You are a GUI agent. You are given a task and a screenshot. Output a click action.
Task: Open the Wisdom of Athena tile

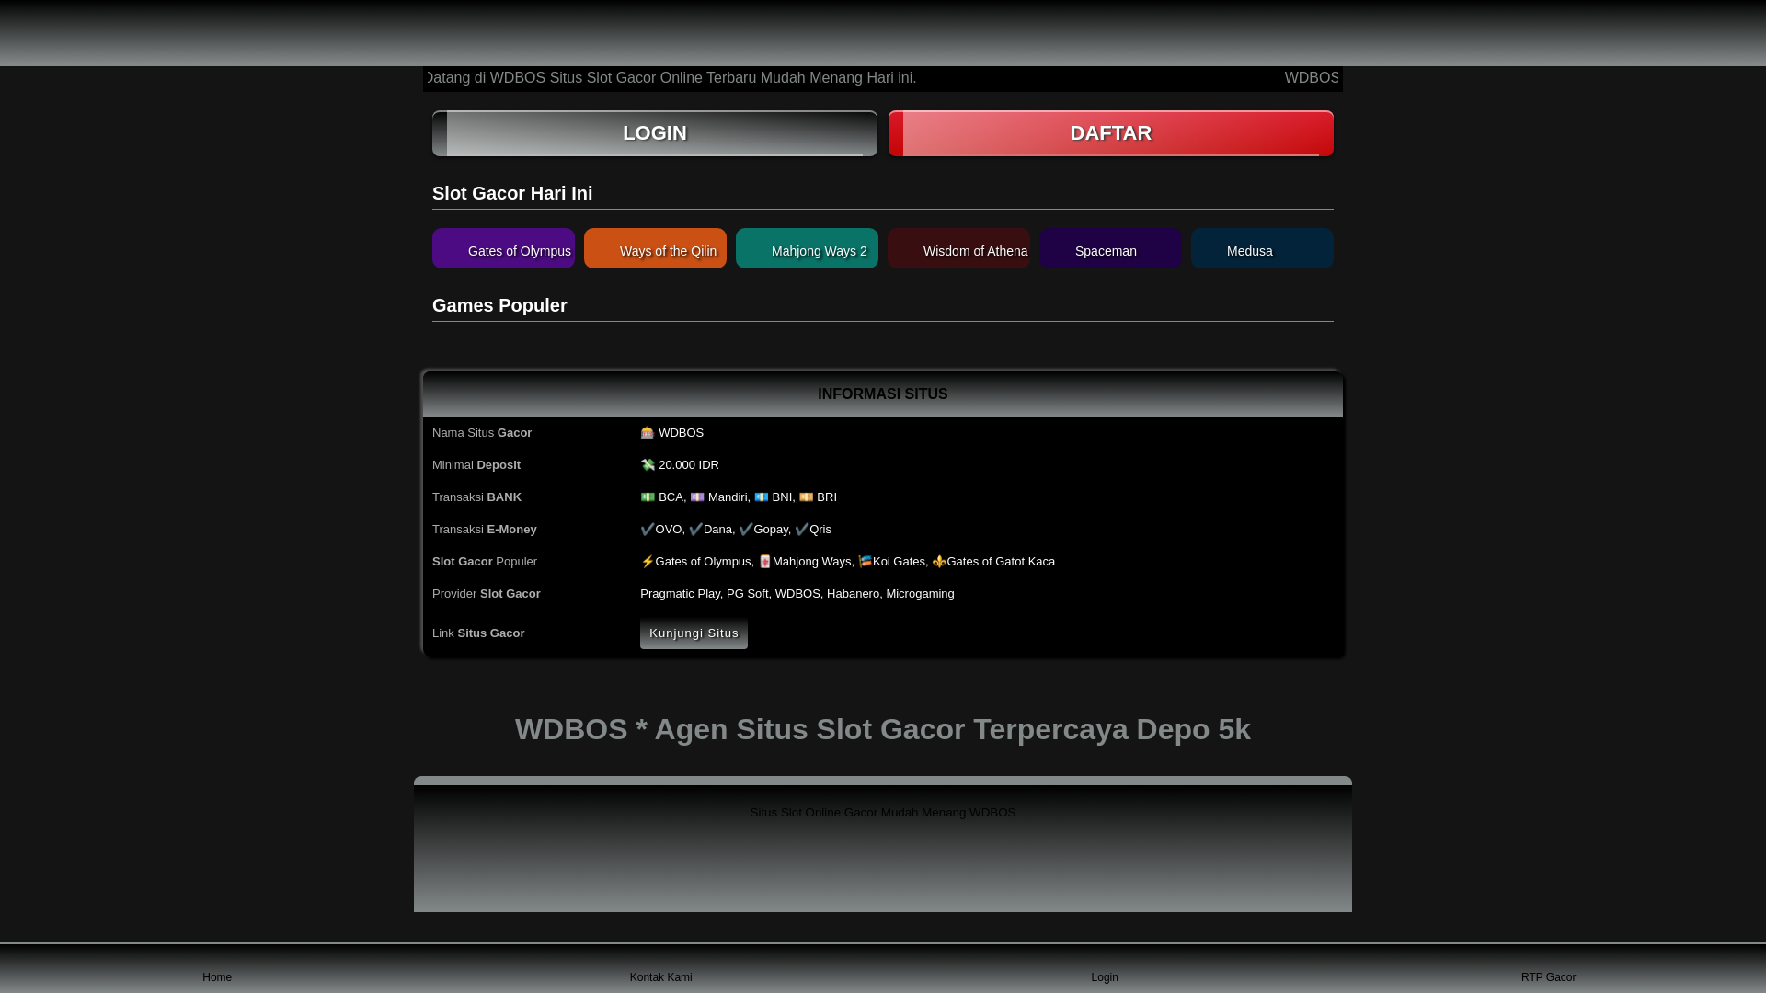tap(958, 248)
